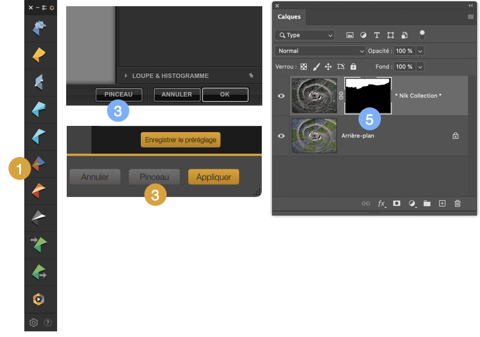Image resolution: width=480 pixels, height=337 pixels.
Task: Collapse the Calques panel with double arrows
Action: [x=471, y=6]
